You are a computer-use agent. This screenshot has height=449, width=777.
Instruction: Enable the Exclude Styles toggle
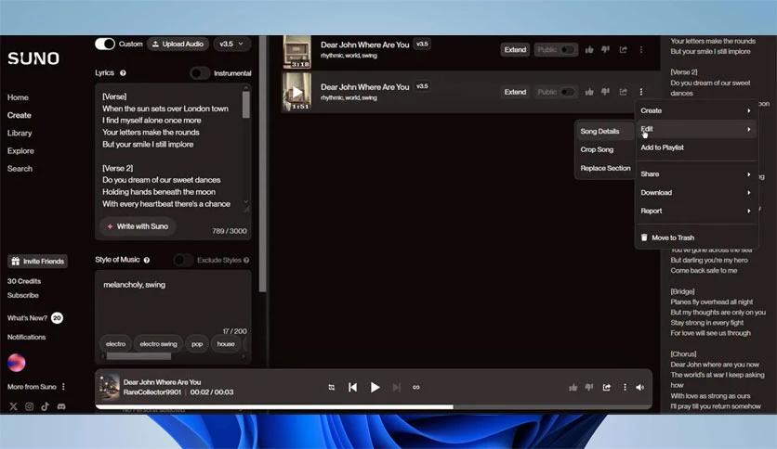(x=183, y=260)
